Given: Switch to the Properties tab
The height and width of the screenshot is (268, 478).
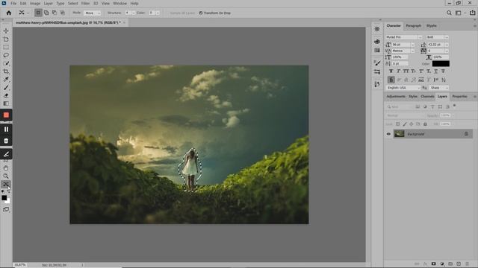Looking at the screenshot, I should pyautogui.click(x=459, y=96).
